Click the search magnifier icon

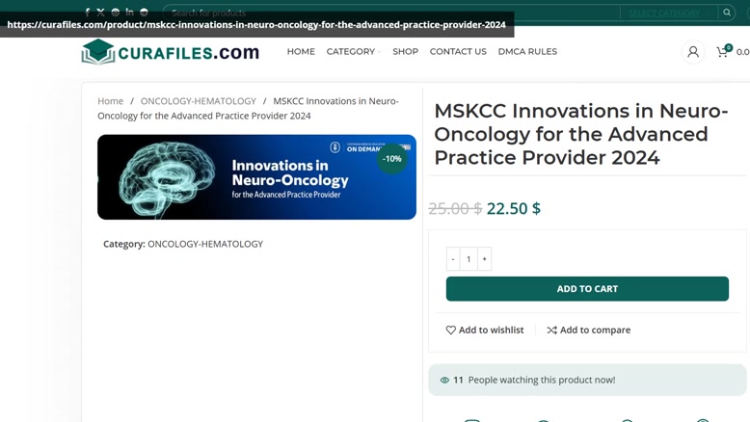click(727, 13)
